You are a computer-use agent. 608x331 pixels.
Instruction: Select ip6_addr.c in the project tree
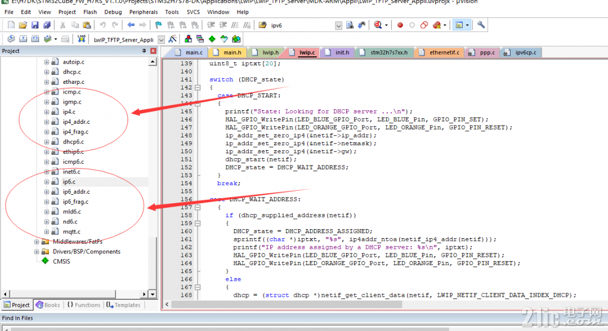76,192
